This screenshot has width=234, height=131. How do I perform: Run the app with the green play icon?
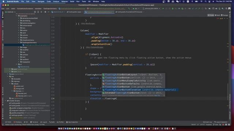tap(163, 9)
